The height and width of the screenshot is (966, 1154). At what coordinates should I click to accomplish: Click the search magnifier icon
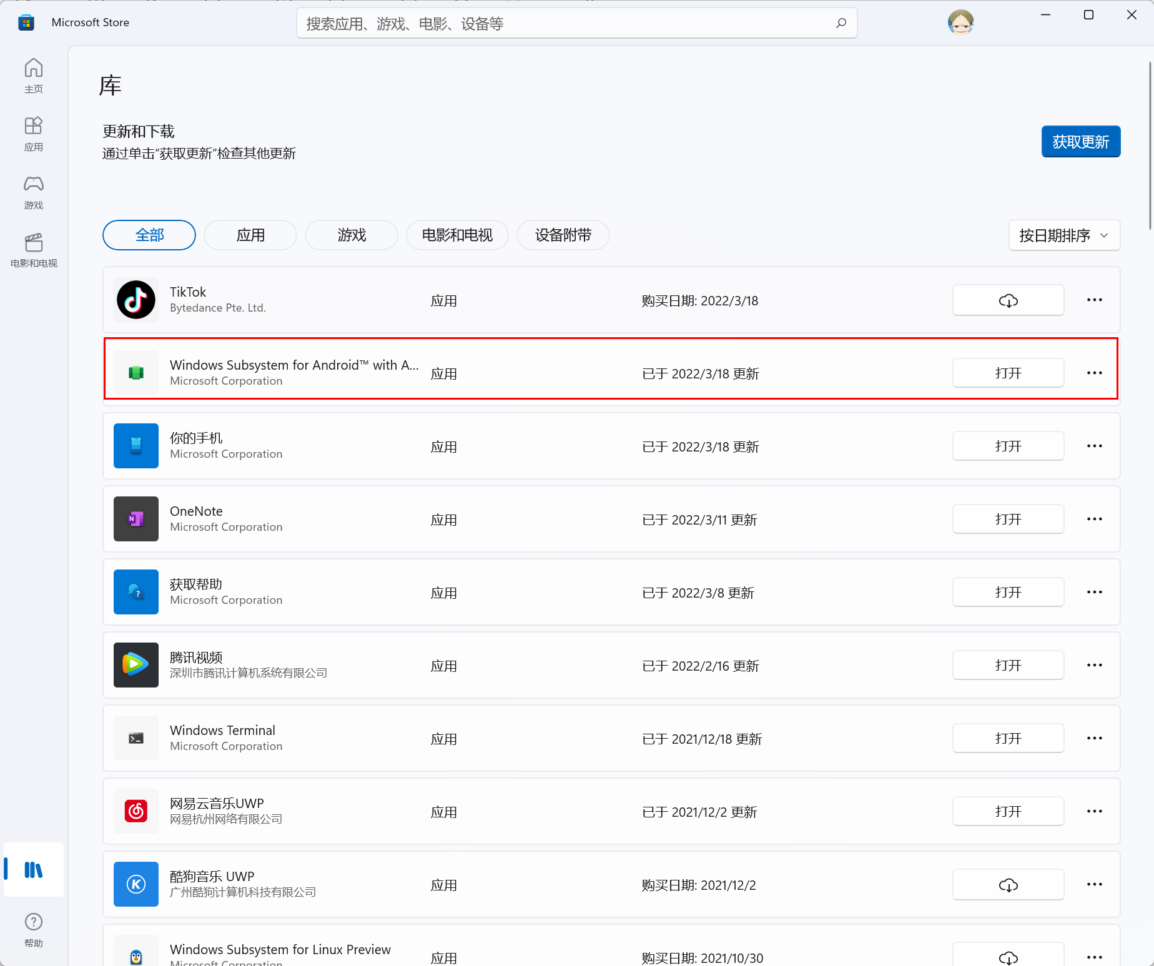(x=841, y=23)
